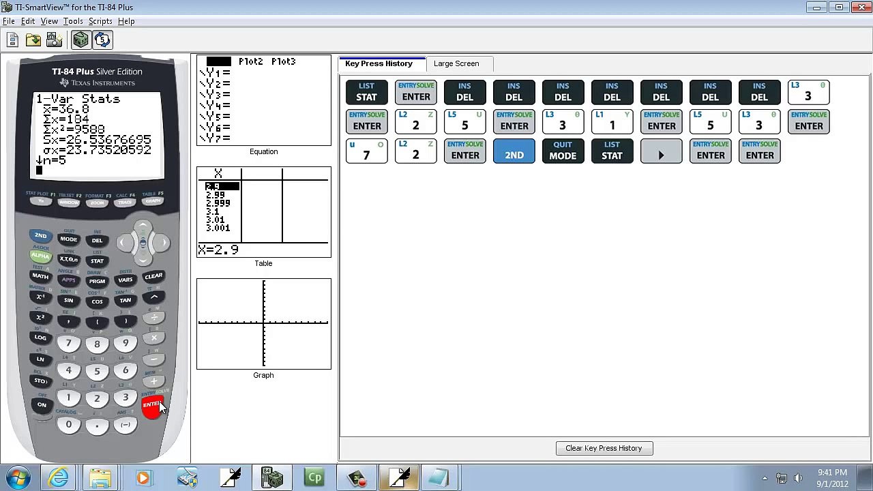Tap the GRAPH key on the calculator
This screenshot has height=491, width=873.
click(153, 202)
